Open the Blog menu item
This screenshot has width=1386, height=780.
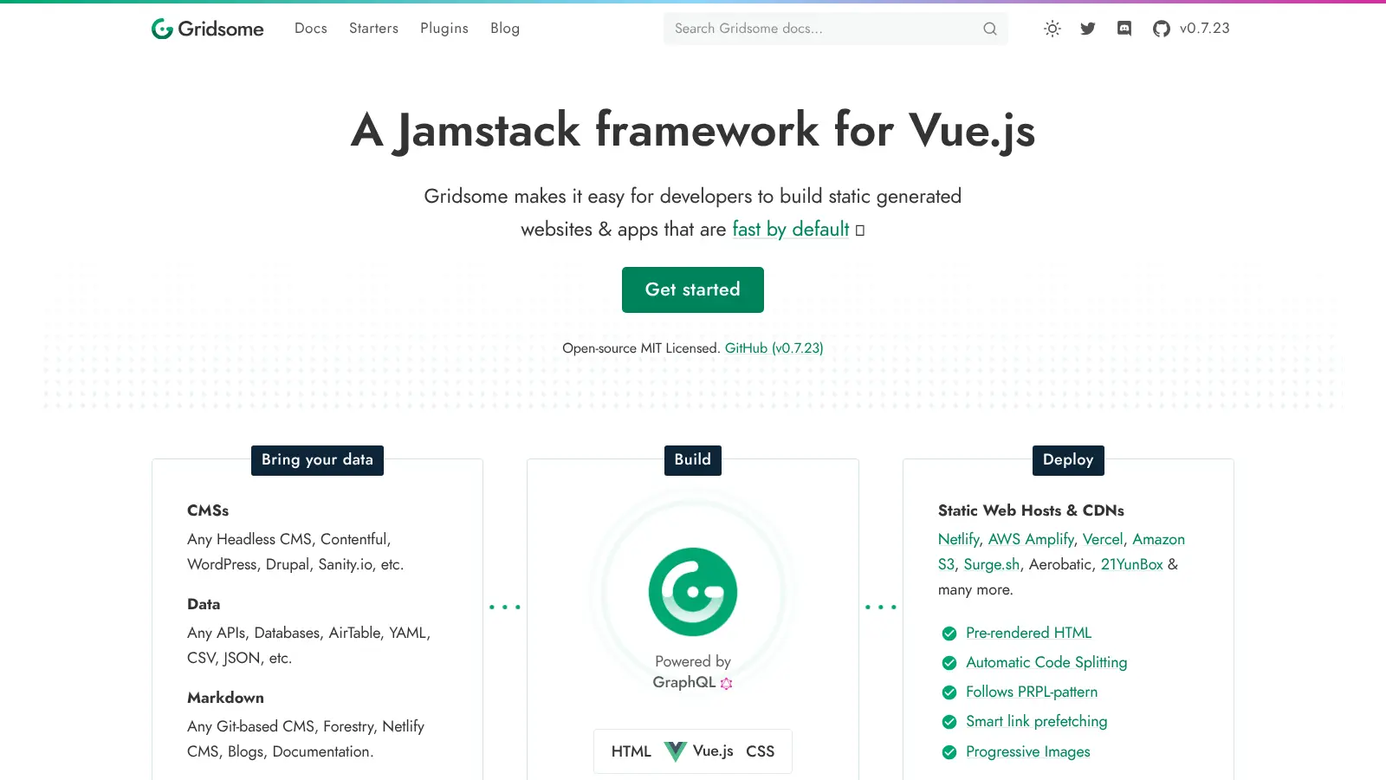pyautogui.click(x=505, y=29)
